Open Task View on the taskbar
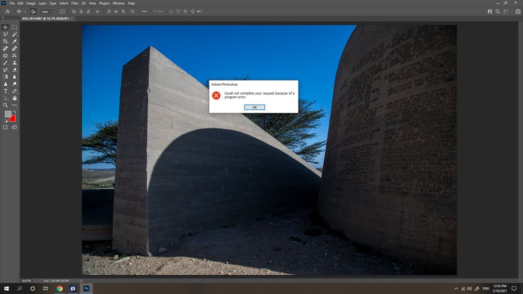Screen dimensions: 523x294 (46, 288)
